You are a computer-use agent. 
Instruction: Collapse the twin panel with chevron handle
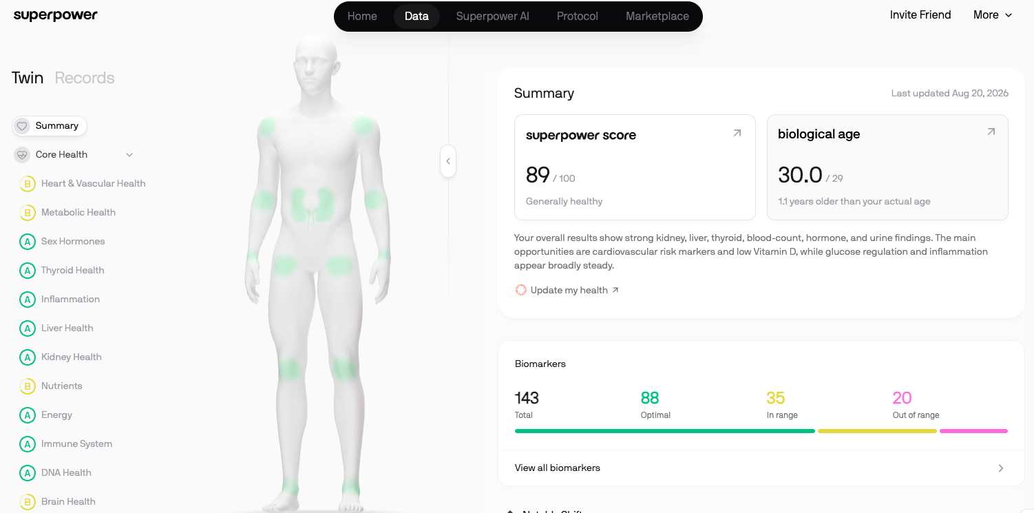(448, 161)
